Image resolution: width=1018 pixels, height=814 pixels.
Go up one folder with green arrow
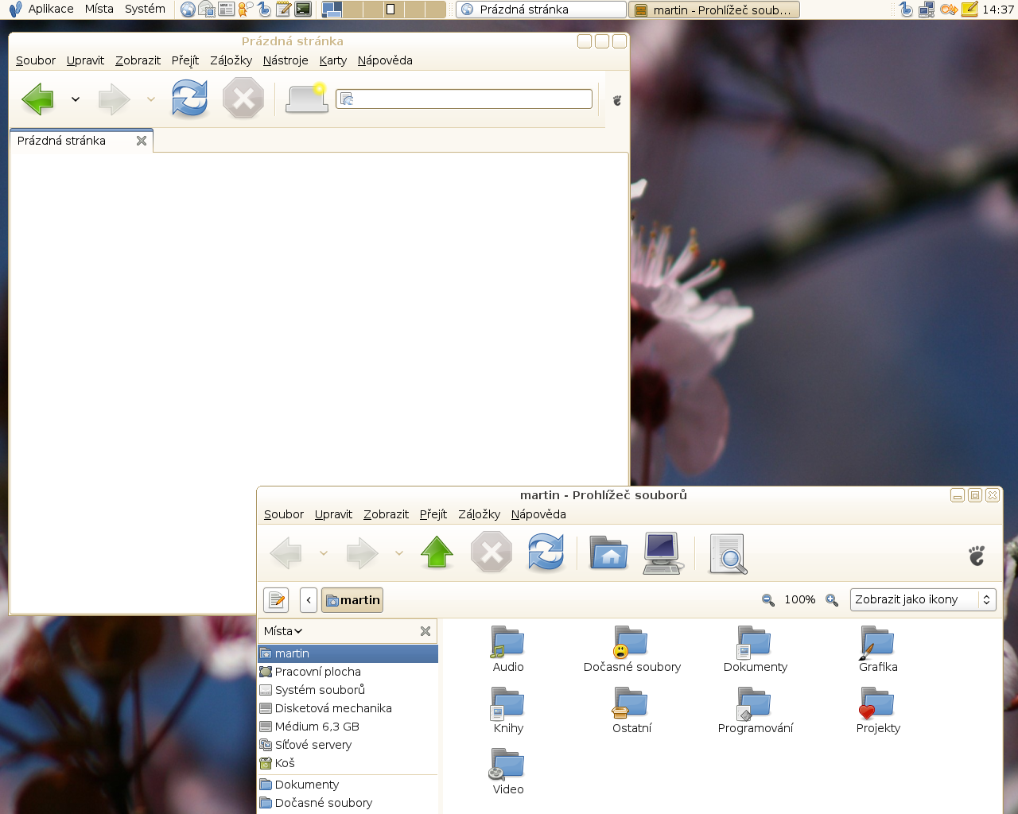pos(437,552)
